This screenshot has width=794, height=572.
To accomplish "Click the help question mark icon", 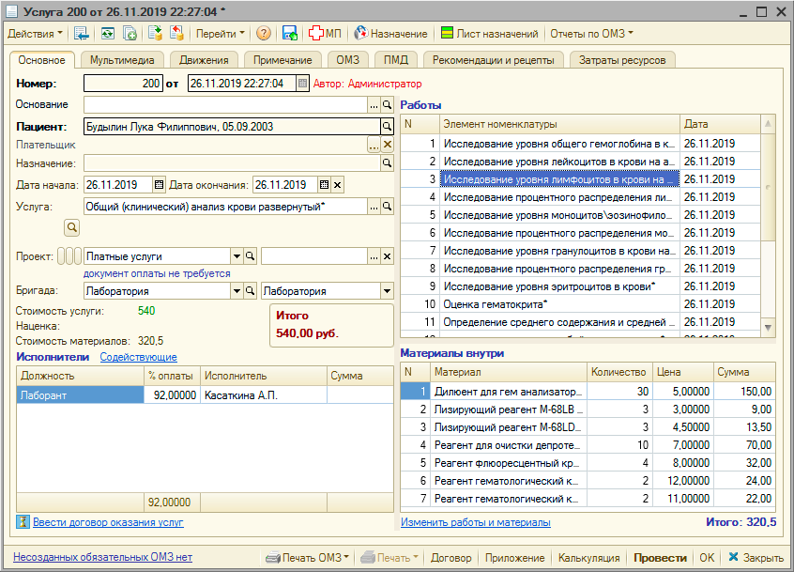I will pos(263,34).
